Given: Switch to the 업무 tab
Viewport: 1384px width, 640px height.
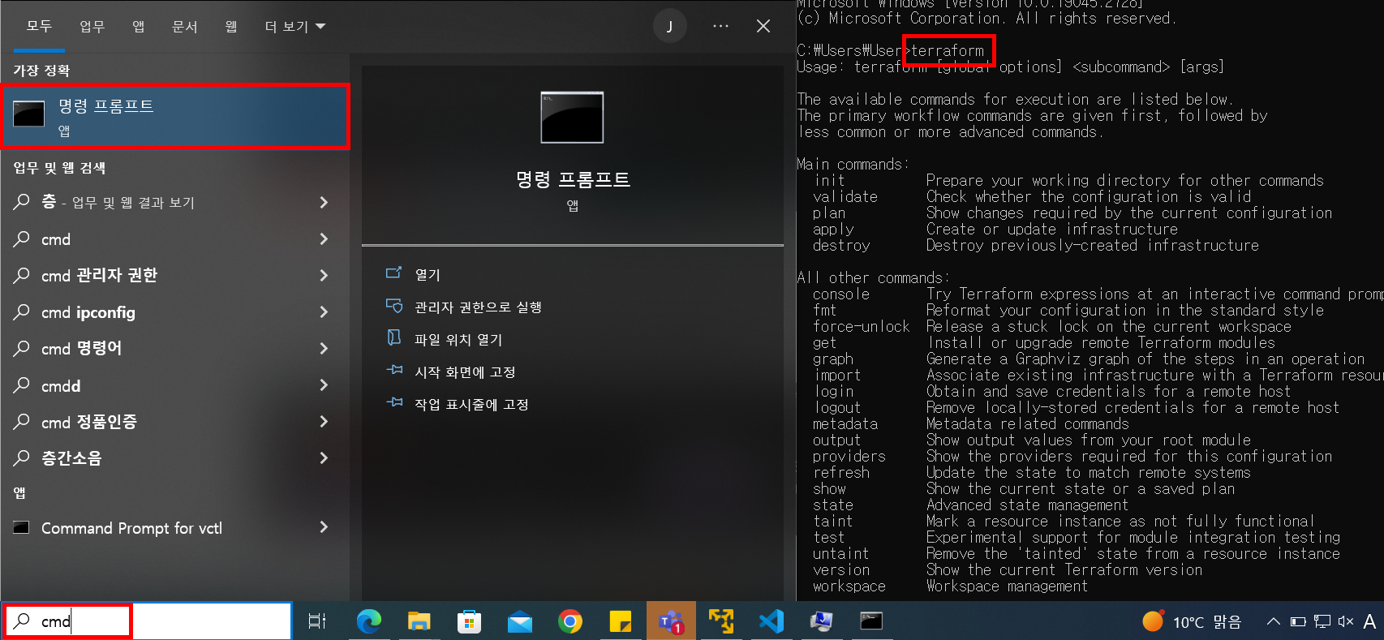Looking at the screenshot, I should [x=92, y=27].
